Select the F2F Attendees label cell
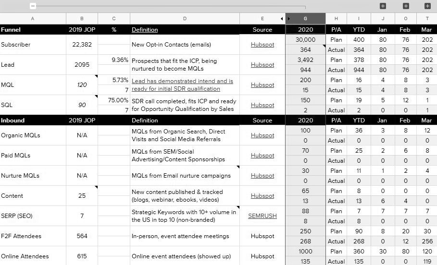This screenshot has height=265, width=437. (x=33, y=236)
